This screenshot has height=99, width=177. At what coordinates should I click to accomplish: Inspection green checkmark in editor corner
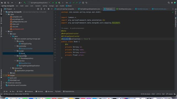point(173,12)
